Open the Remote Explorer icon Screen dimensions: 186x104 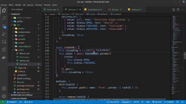point(4,42)
